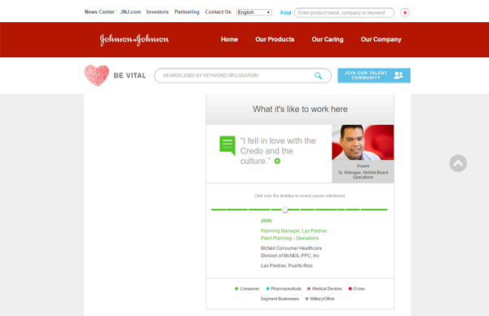Click the green speech bubble quote icon

[227, 145]
